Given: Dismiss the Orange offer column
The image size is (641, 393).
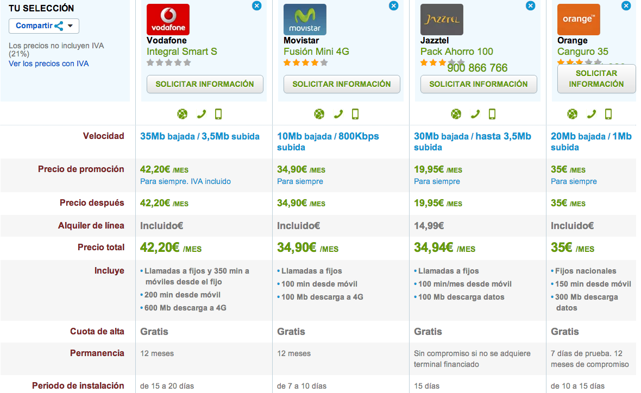Looking at the screenshot, I should coord(626,6).
